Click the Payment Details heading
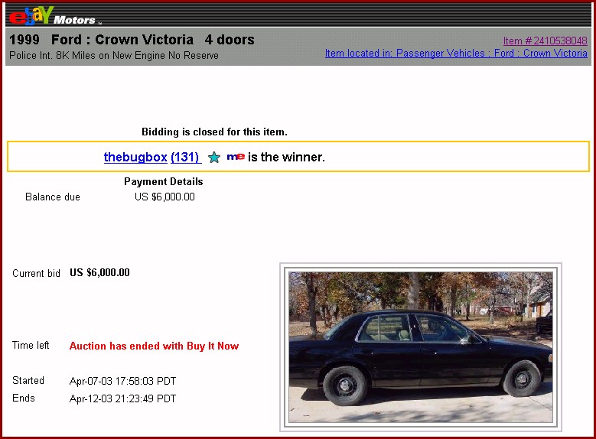Viewport: 596px width, 439px height. coord(164,182)
